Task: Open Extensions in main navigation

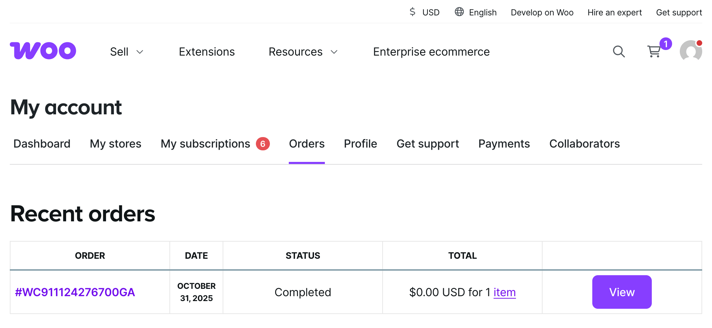Action: click(207, 52)
